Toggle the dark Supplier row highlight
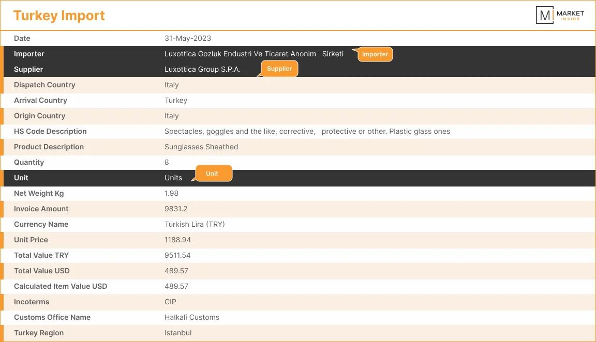This screenshot has height=342, width=596. [298, 69]
